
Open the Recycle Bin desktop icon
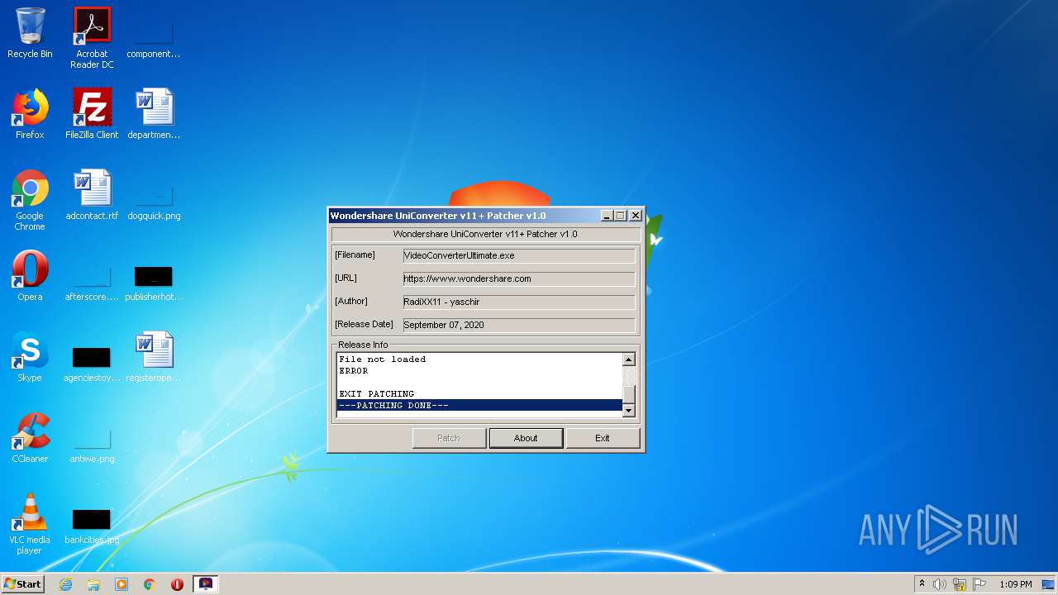point(30,33)
